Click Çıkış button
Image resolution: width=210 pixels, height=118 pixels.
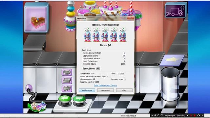coord(124,90)
